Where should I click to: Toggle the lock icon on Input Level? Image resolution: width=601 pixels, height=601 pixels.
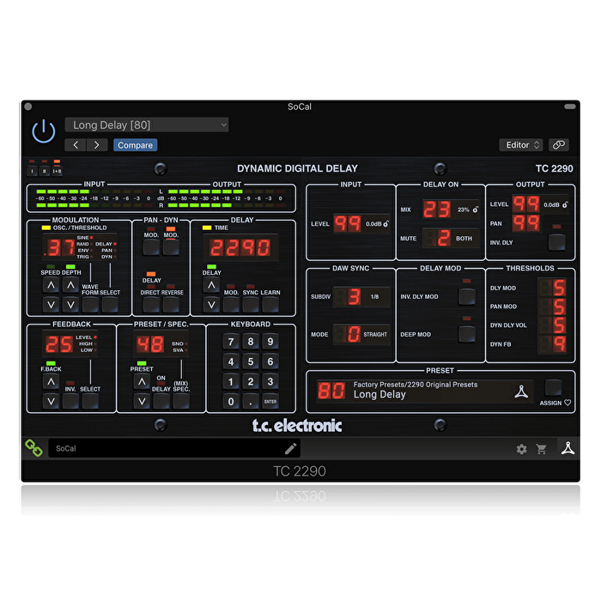point(386,223)
